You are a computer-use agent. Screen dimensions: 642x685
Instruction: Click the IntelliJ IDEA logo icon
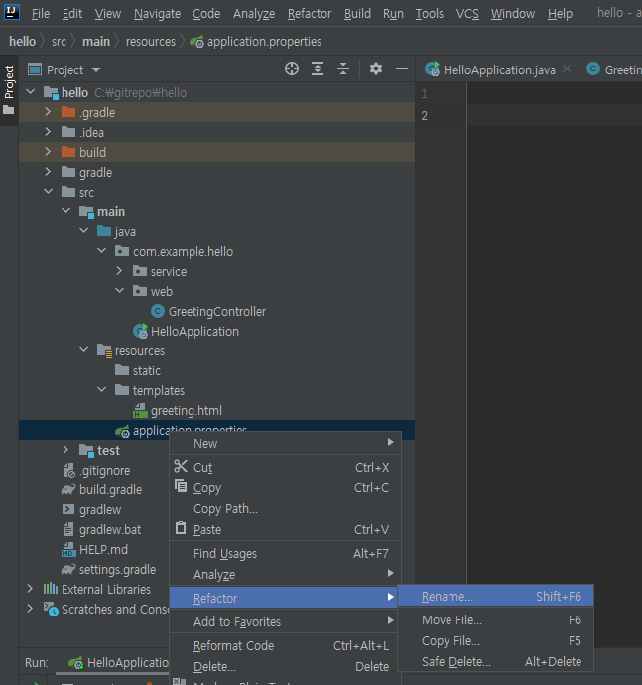pos(11,12)
